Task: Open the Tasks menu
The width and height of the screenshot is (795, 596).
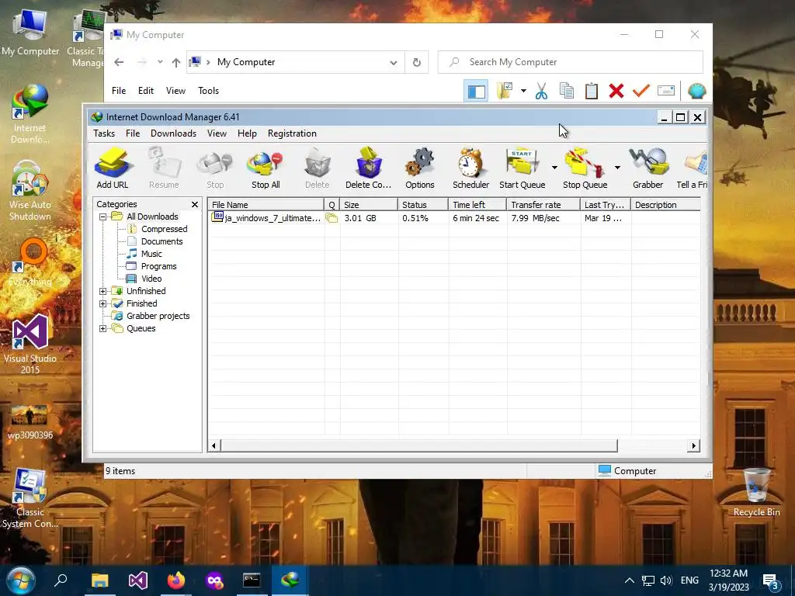Action: pos(104,133)
